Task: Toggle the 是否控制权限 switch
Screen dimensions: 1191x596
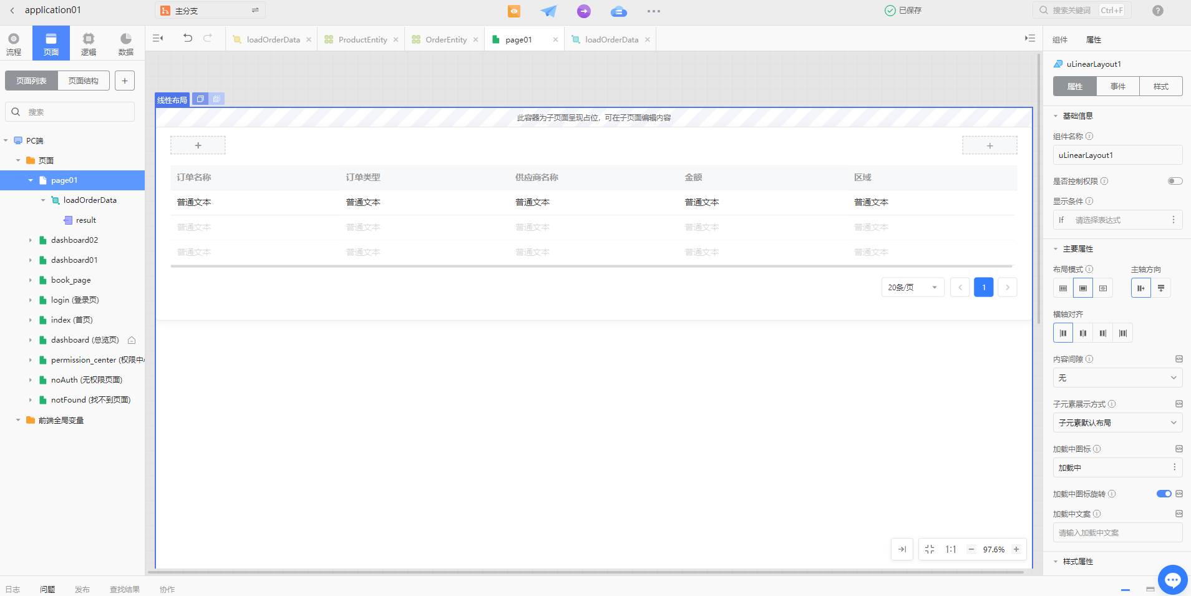Action: point(1175,181)
